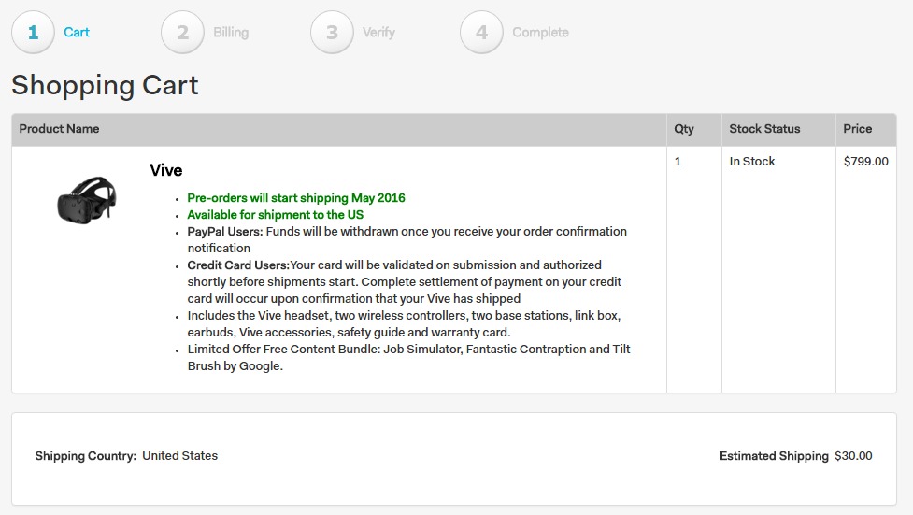Click the Product Name column header
The image size is (913, 515).
[x=59, y=129]
